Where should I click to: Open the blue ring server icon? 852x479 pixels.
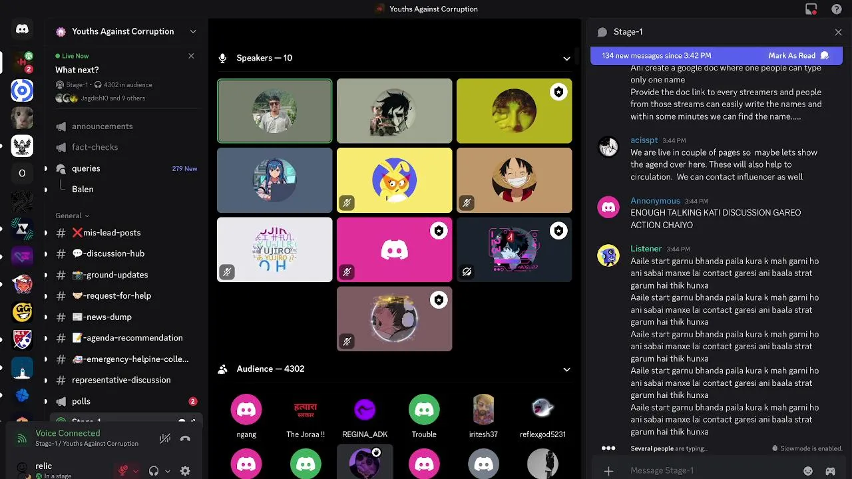coord(22,90)
